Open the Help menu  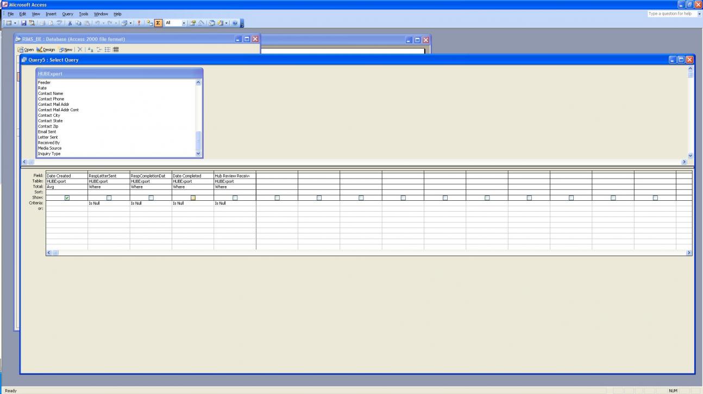pos(117,14)
